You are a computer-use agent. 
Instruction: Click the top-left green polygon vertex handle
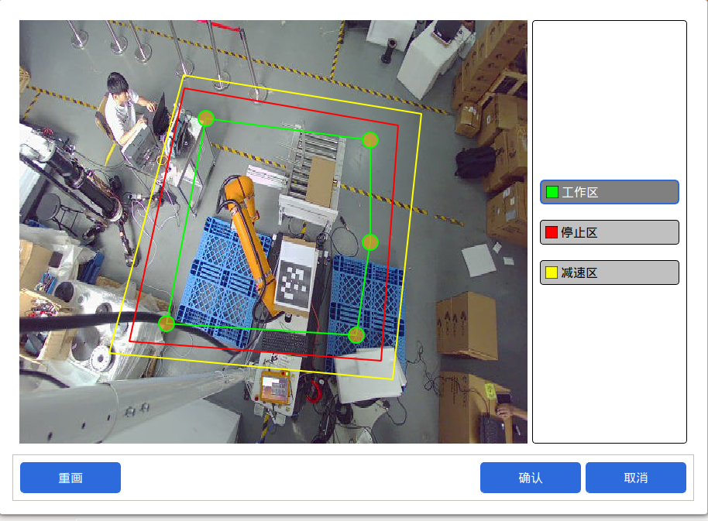(x=206, y=118)
